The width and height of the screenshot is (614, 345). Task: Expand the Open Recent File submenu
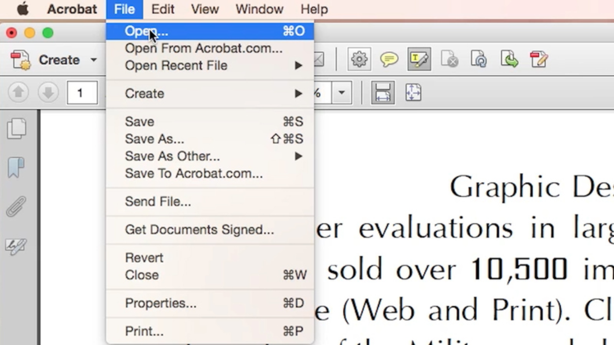(210, 66)
